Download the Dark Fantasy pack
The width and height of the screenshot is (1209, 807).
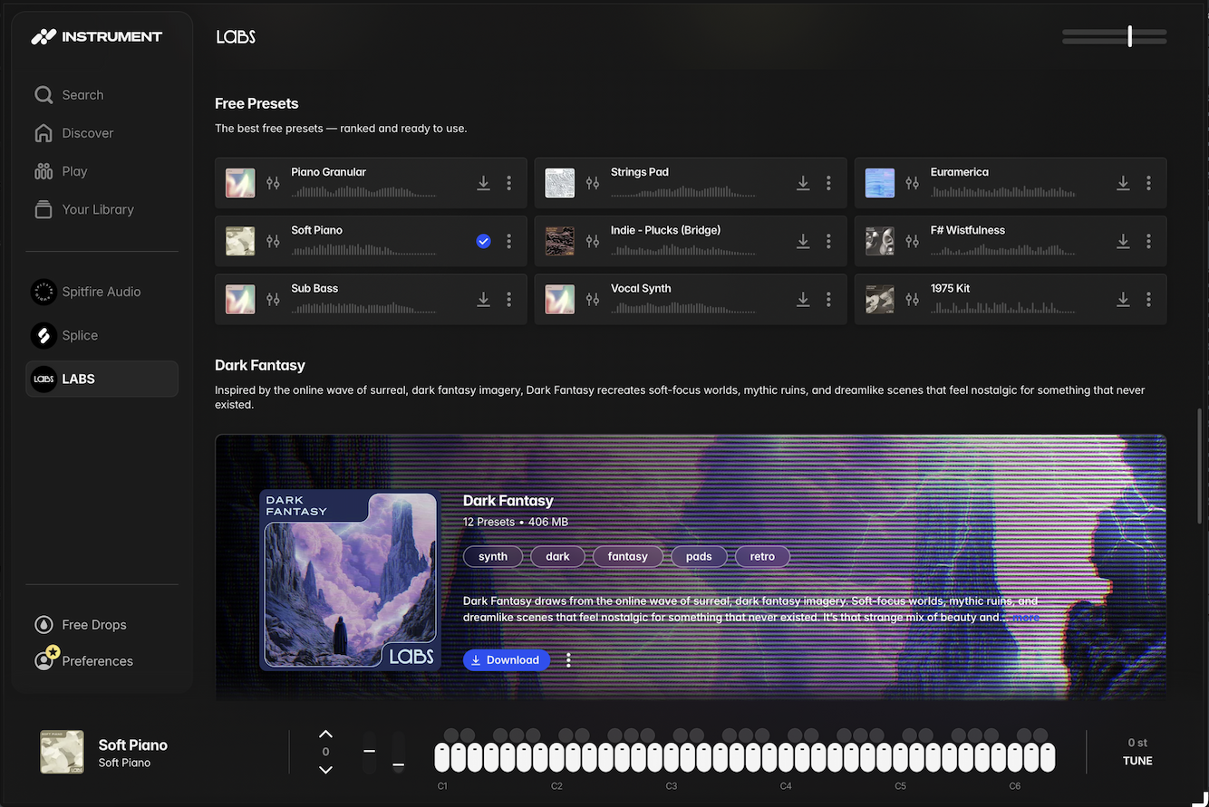coord(506,660)
